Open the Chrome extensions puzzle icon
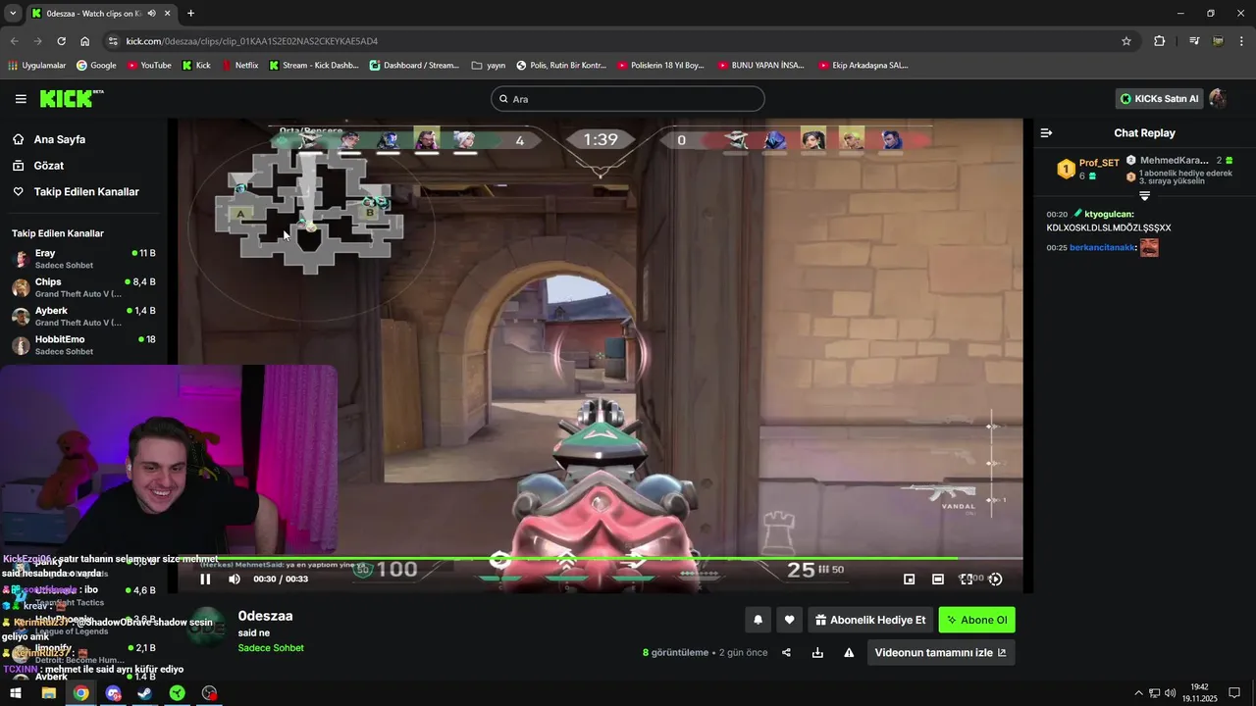The width and height of the screenshot is (1256, 706). 1160,41
